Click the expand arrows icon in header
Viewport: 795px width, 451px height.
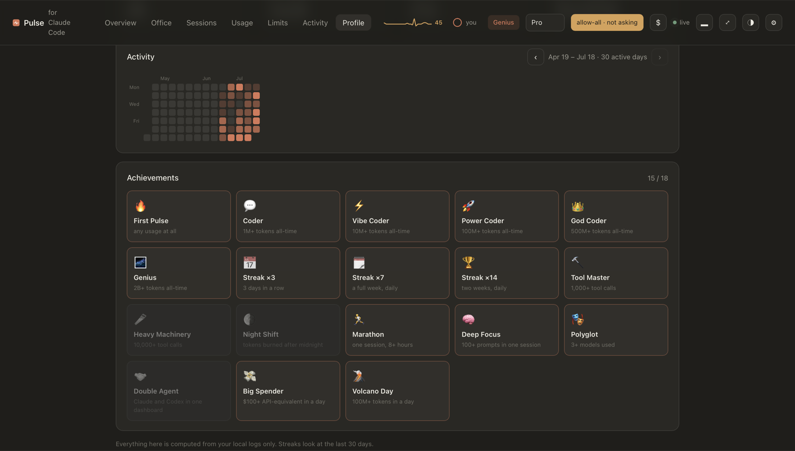coord(727,22)
